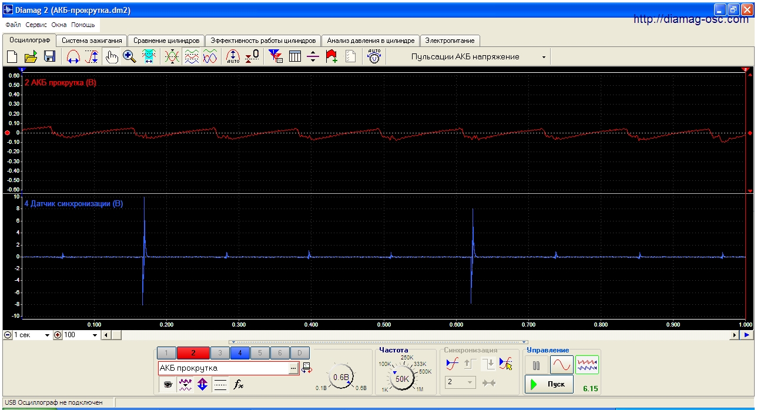The width and height of the screenshot is (757, 410).
Task: Create a new file with blank page icon
Action: click(12, 56)
